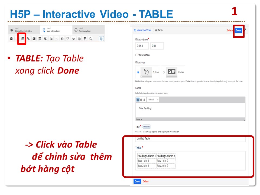Viewport: 260px width, 195px height.
Task: Click the Link interaction icon
Action: coord(28,39)
